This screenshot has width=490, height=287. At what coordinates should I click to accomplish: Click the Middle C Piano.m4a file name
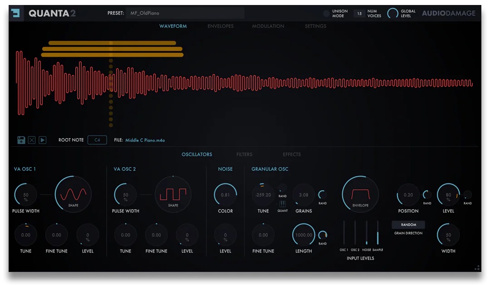(x=145, y=140)
